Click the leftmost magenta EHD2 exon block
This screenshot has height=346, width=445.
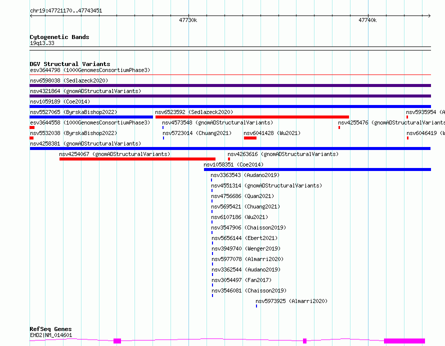click(117, 341)
